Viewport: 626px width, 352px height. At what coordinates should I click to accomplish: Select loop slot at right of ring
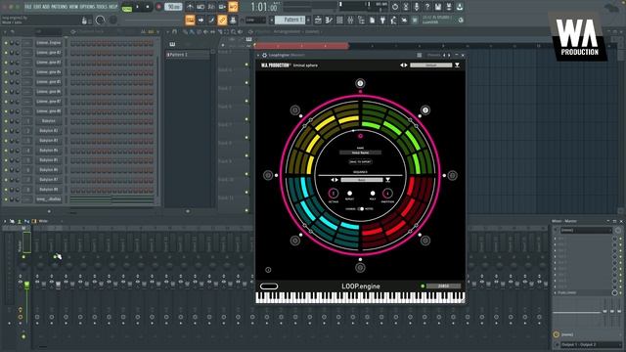452,175
